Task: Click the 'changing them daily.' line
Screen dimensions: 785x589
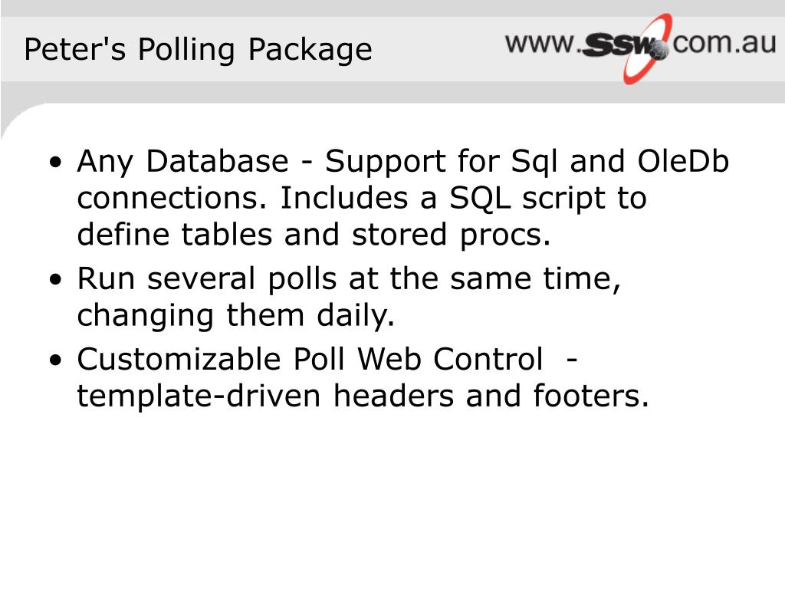Action: 236,317
